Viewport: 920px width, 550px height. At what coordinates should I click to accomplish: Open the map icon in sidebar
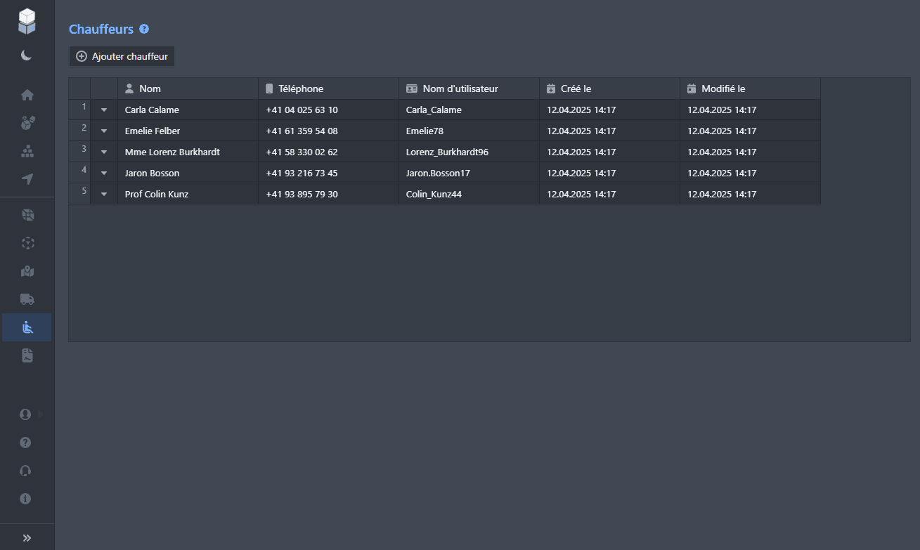[x=27, y=271]
